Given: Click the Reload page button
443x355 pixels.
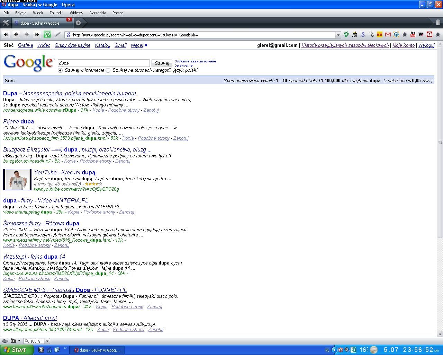Looking at the screenshot, I should point(47,34).
